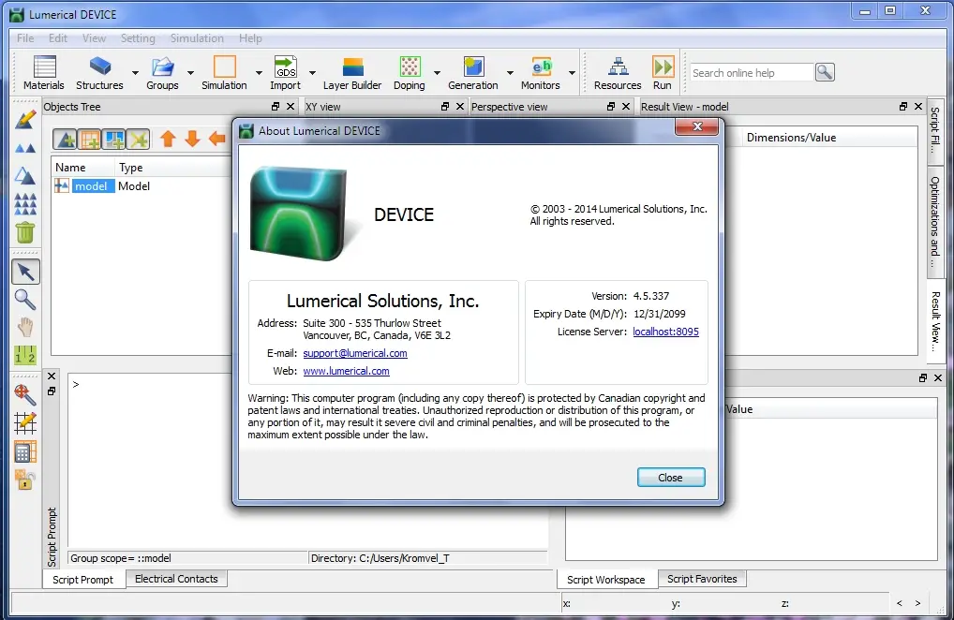Image resolution: width=954 pixels, height=620 pixels.
Task: Delete object with the green trash icon
Action: click(25, 231)
